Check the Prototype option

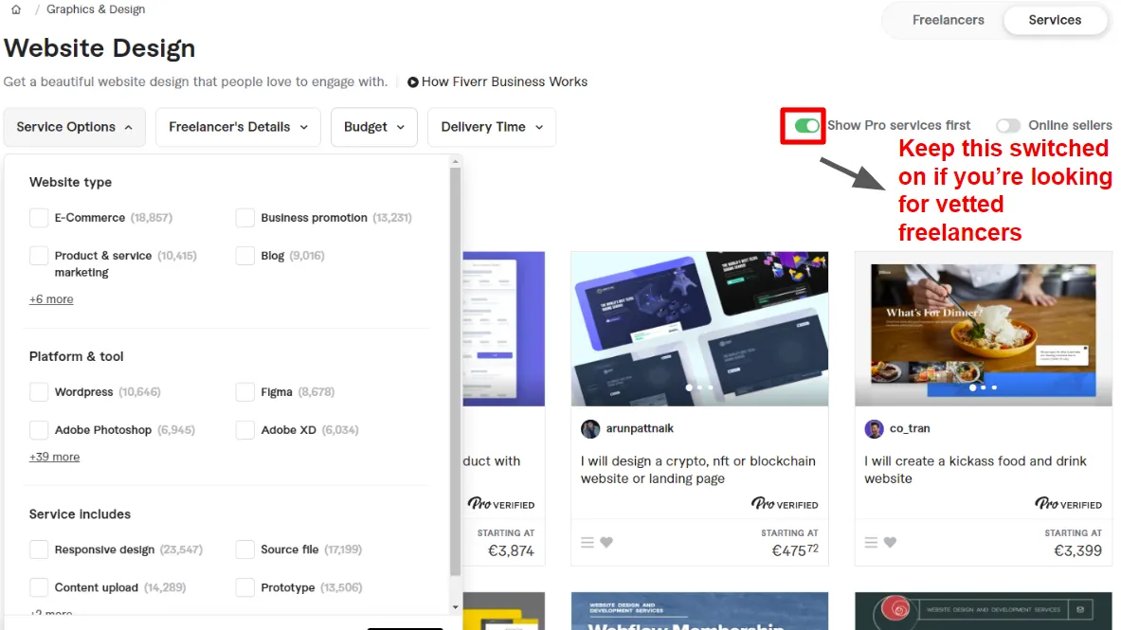tap(244, 587)
